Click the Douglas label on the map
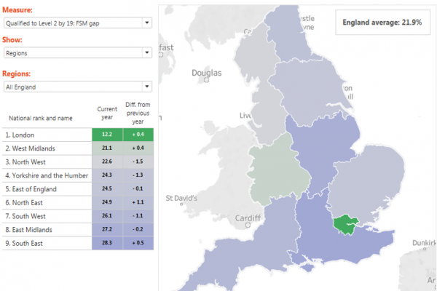This screenshot has width=437, height=291. (x=207, y=73)
